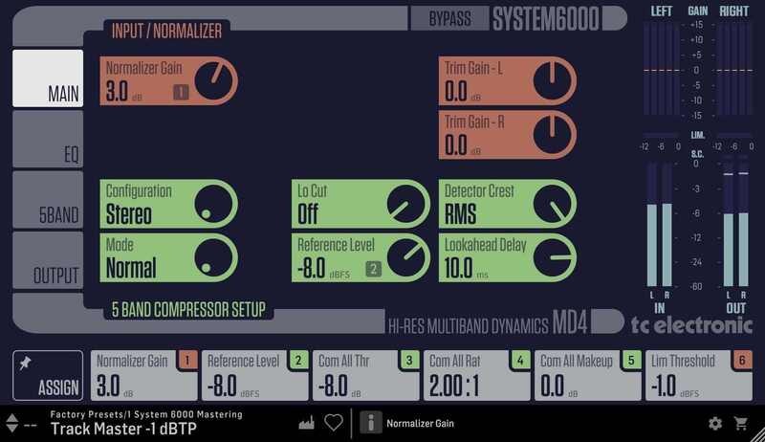The width and height of the screenshot is (765, 442).
Task: Click the factory presets icon
Action: (x=307, y=422)
